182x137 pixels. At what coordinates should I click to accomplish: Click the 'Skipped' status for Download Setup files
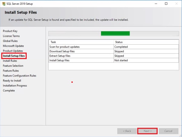146,51
